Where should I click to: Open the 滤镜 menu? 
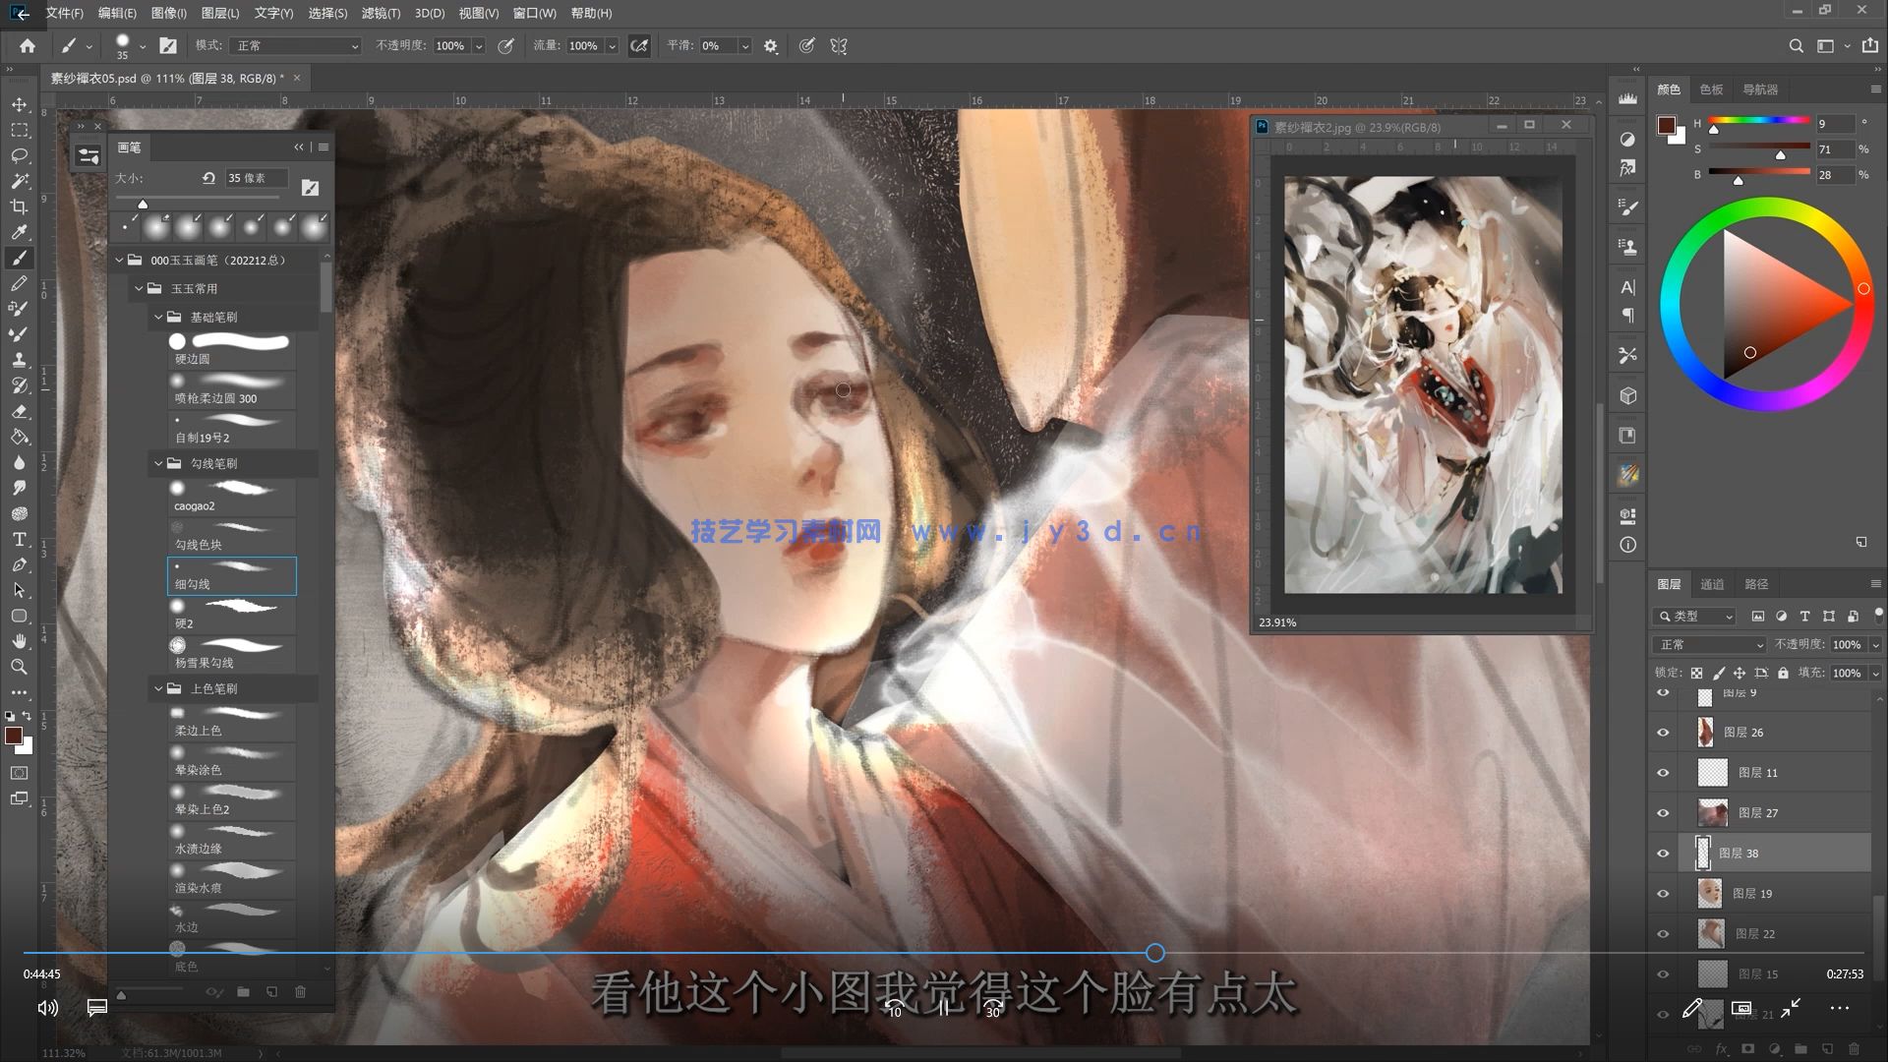point(383,13)
